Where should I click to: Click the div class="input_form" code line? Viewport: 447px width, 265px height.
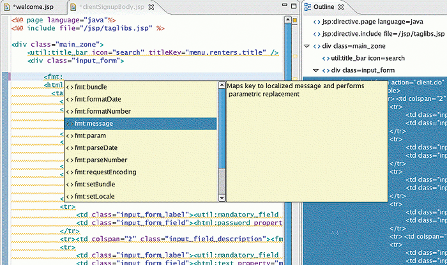[76, 61]
